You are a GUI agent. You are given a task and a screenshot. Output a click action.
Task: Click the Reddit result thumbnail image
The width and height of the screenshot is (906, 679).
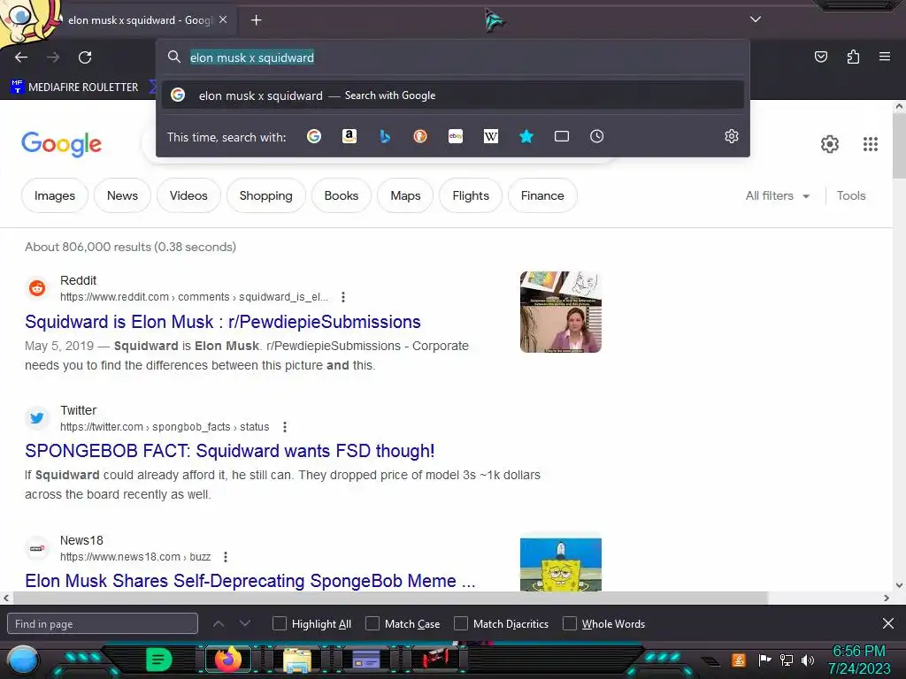[560, 312]
